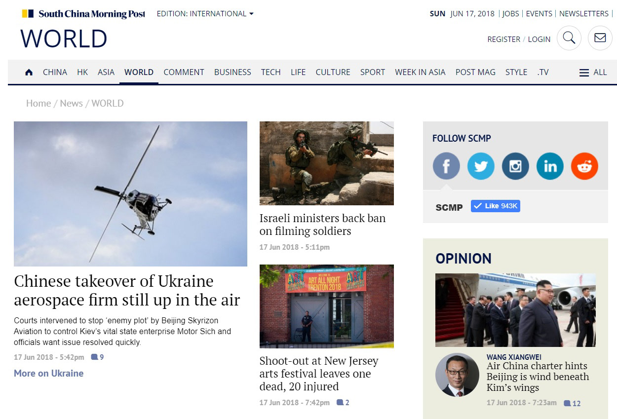Open SCMP Facebook page icon
This screenshot has width=617, height=419.
[x=446, y=166]
